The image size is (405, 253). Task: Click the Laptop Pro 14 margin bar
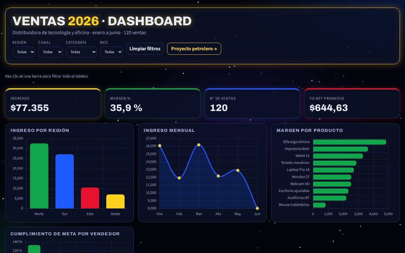point(333,170)
